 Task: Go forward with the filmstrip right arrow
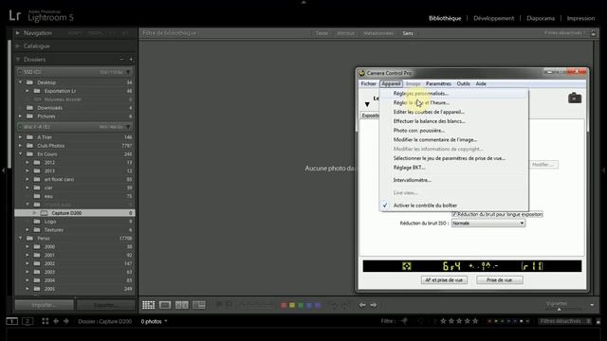click(x=66, y=321)
